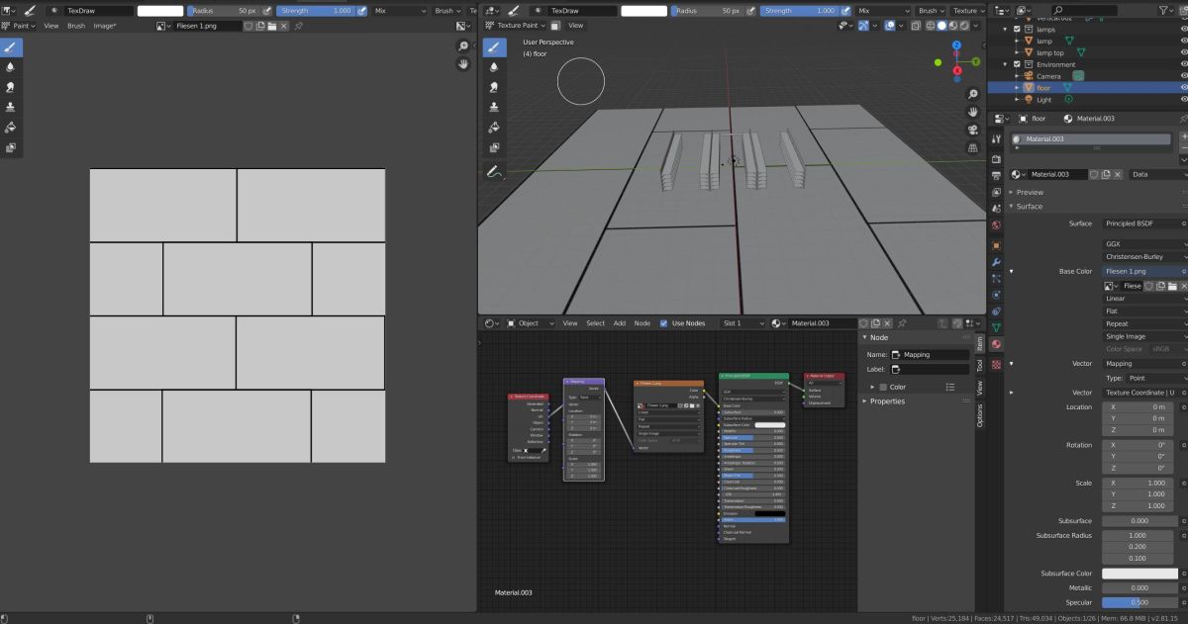Click the Annotate tool in the 3D viewport
Screen dimensions: 1188x624
pyautogui.click(x=495, y=171)
